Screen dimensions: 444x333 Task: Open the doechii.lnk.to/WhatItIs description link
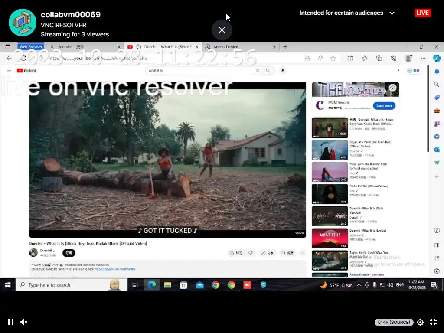pyautogui.click(x=115, y=269)
